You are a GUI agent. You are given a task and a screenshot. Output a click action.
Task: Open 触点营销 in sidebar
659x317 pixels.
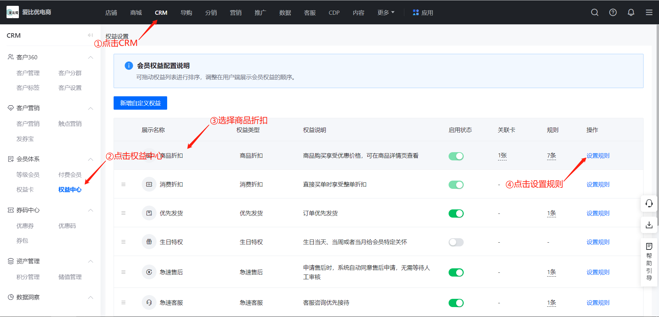click(x=70, y=124)
